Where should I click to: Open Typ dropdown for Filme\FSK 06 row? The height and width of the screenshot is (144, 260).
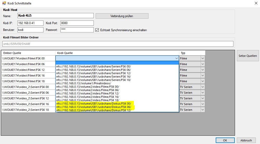tap(202, 64)
